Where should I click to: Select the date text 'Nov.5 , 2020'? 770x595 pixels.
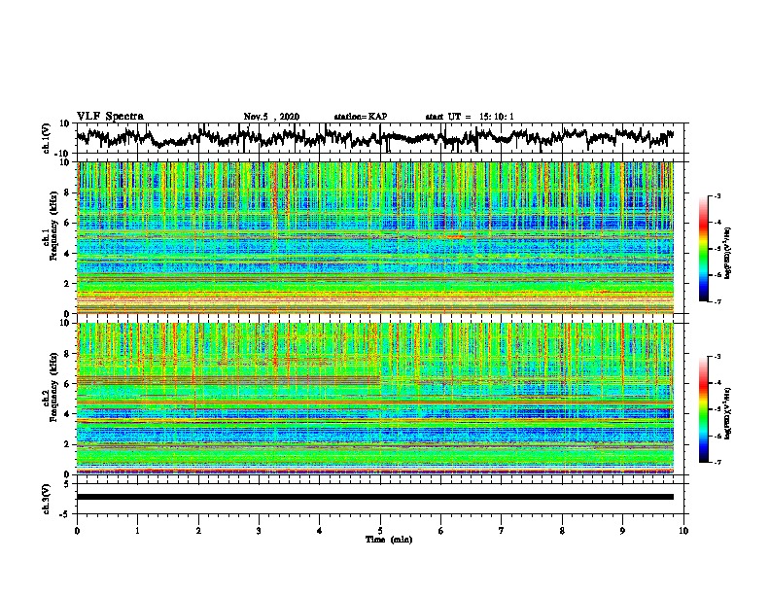[x=271, y=117]
